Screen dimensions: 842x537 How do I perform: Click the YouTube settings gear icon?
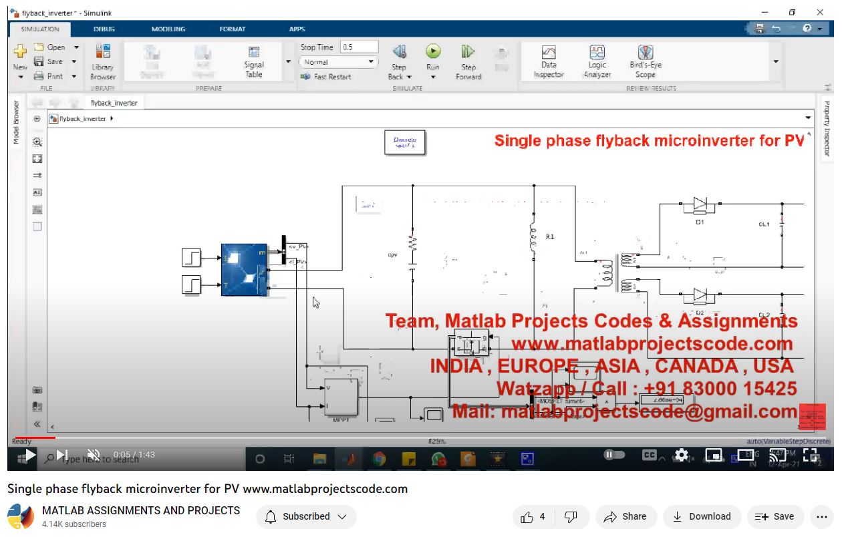click(x=681, y=455)
